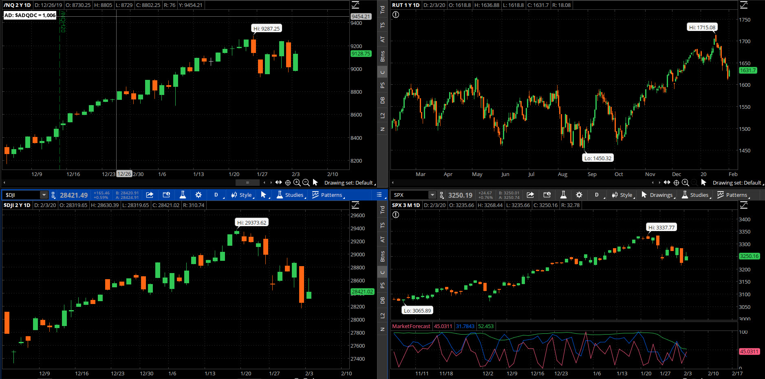Zoom in on /NQ chart with magnifier plus
Viewport: 765px width, 379px height.
click(297, 183)
